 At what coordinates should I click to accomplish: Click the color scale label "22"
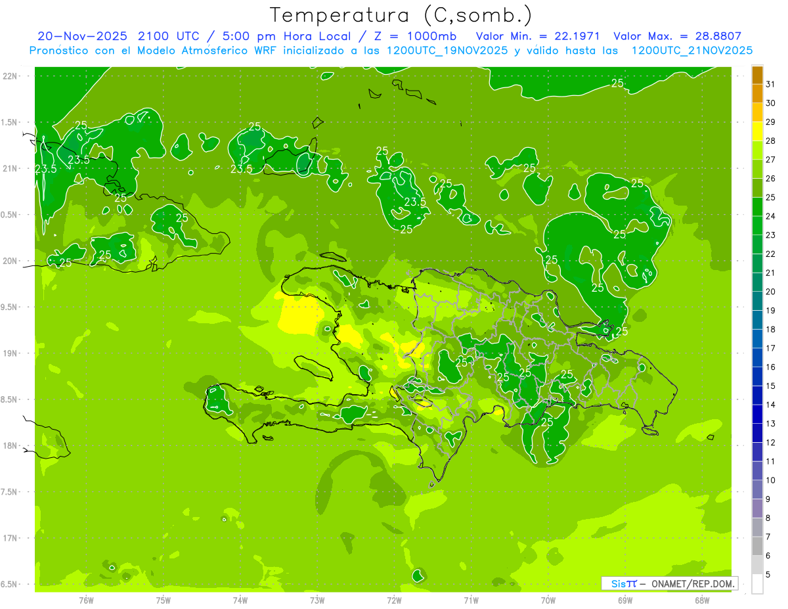(x=770, y=254)
